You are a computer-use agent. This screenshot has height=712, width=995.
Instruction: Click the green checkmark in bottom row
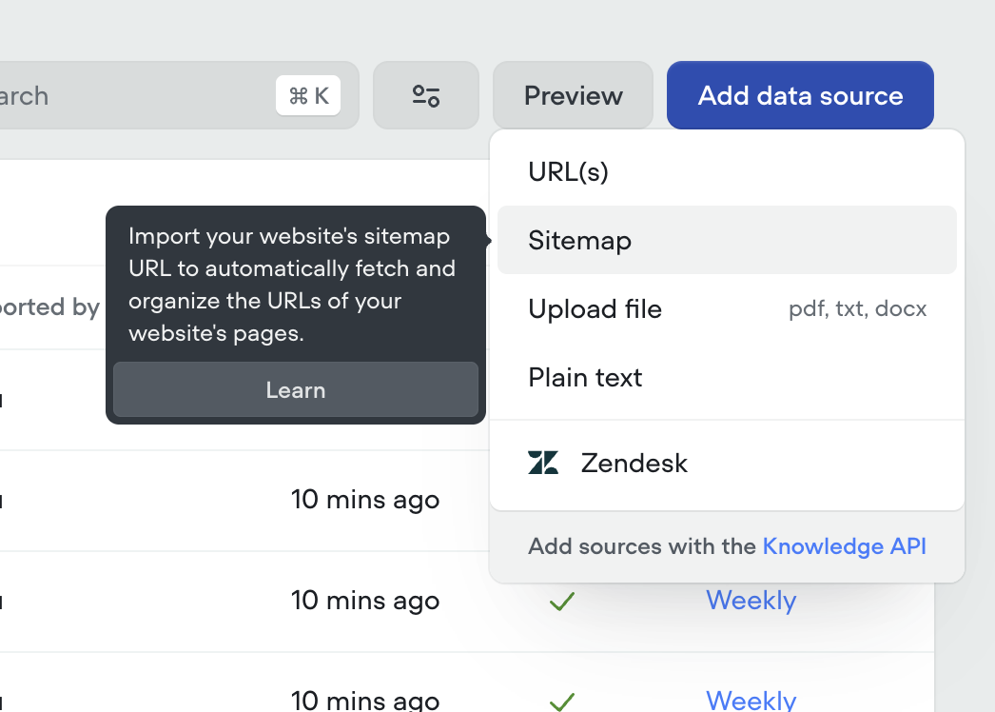[562, 702]
